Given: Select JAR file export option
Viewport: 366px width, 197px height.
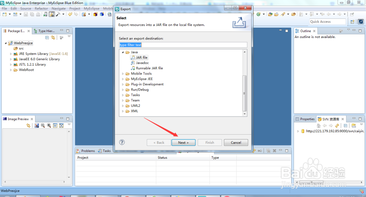Looking at the screenshot, I should [139, 58].
